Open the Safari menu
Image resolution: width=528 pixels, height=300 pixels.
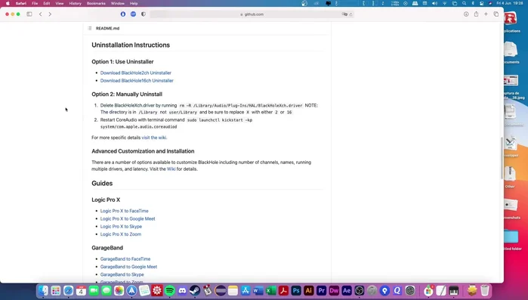[x=21, y=3]
